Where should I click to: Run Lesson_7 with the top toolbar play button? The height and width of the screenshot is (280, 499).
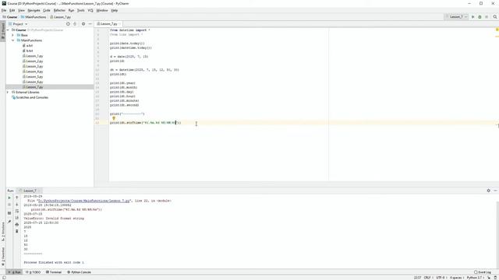473,17
